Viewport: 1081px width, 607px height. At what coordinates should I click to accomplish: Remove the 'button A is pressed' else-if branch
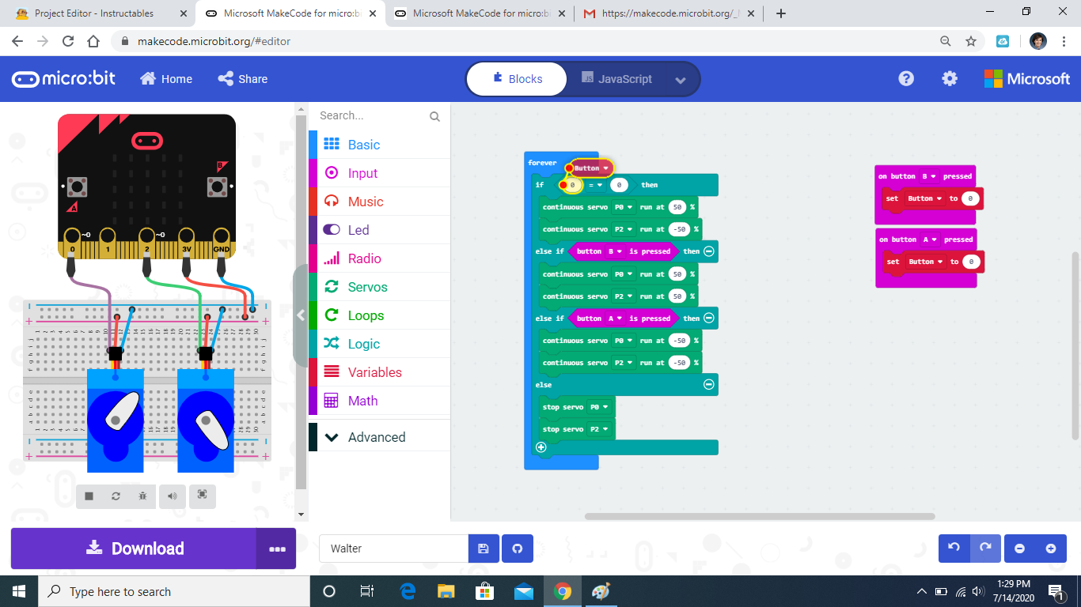709,318
